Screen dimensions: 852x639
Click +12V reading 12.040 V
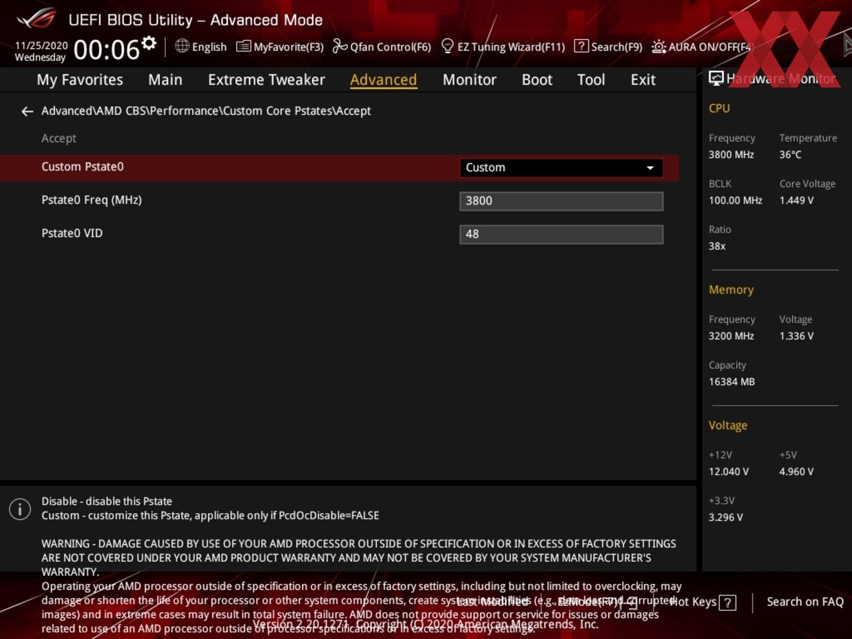point(729,472)
